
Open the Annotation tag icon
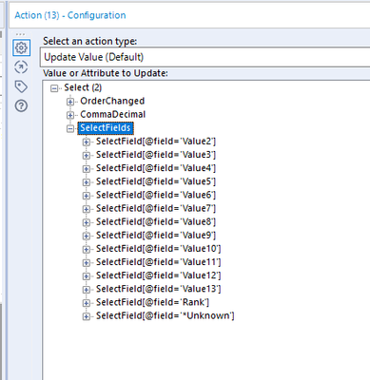click(x=21, y=86)
